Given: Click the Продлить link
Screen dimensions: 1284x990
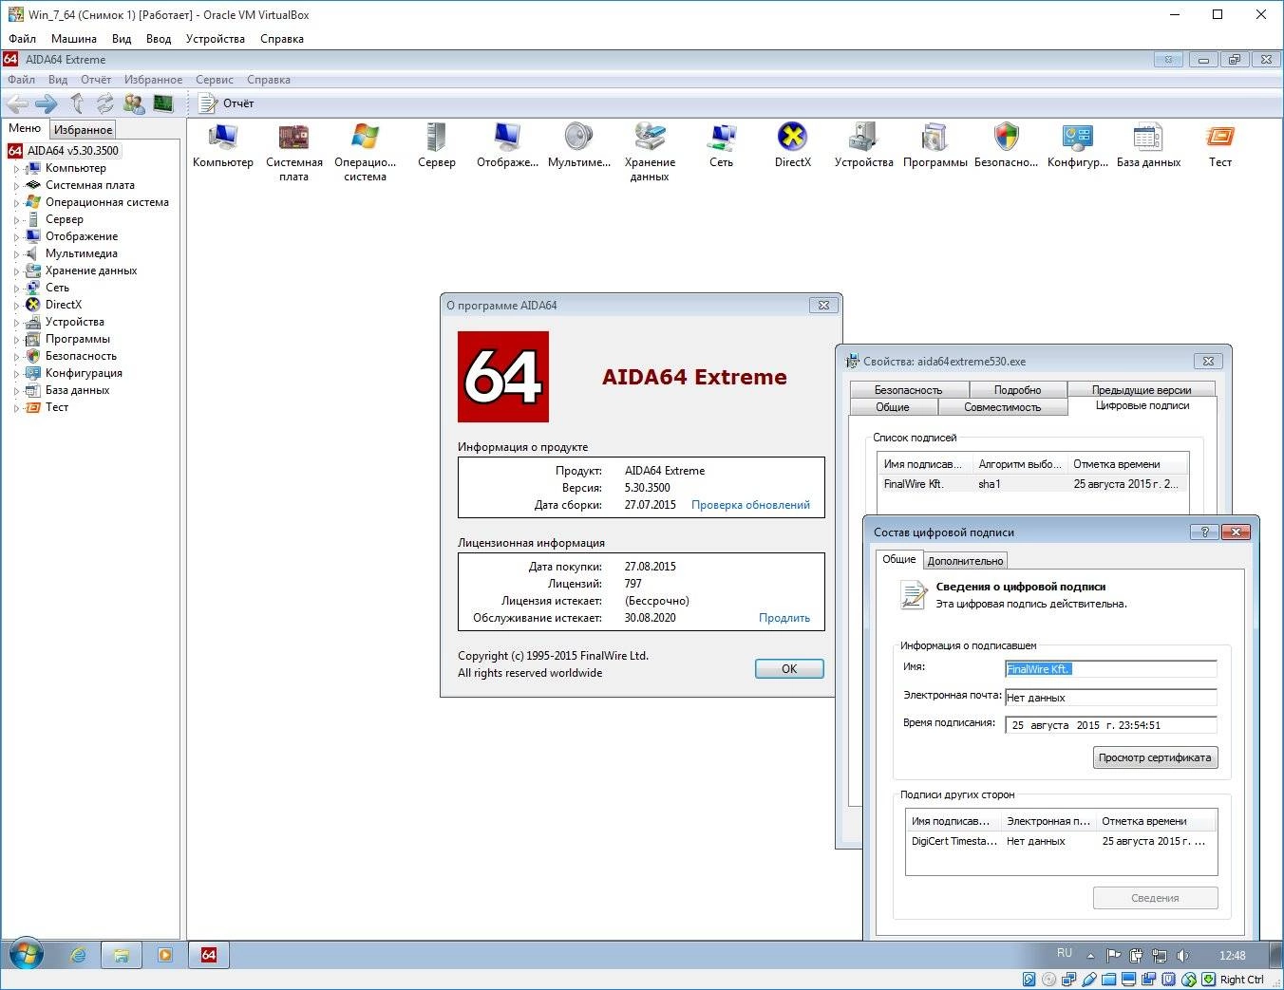Looking at the screenshot, I should (x=784, y=618).
